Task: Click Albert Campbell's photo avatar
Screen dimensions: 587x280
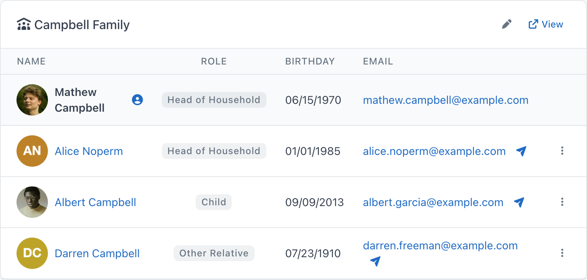Action: click(x=32, y=202)
